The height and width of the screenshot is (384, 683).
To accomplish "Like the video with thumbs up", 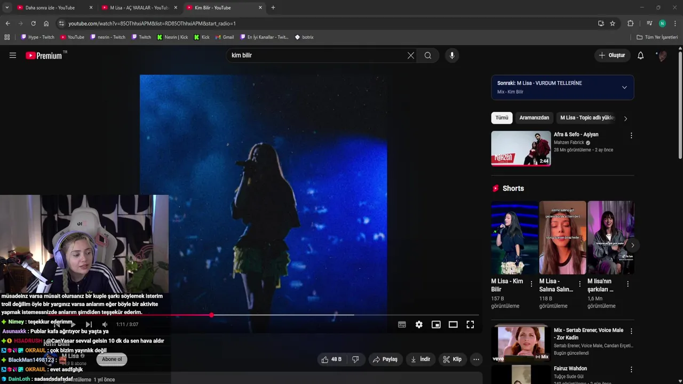I will tap(331, 359).
